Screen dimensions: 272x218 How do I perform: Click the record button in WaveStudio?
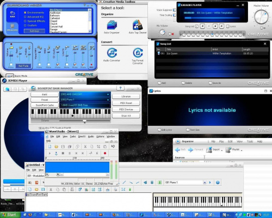105,153
